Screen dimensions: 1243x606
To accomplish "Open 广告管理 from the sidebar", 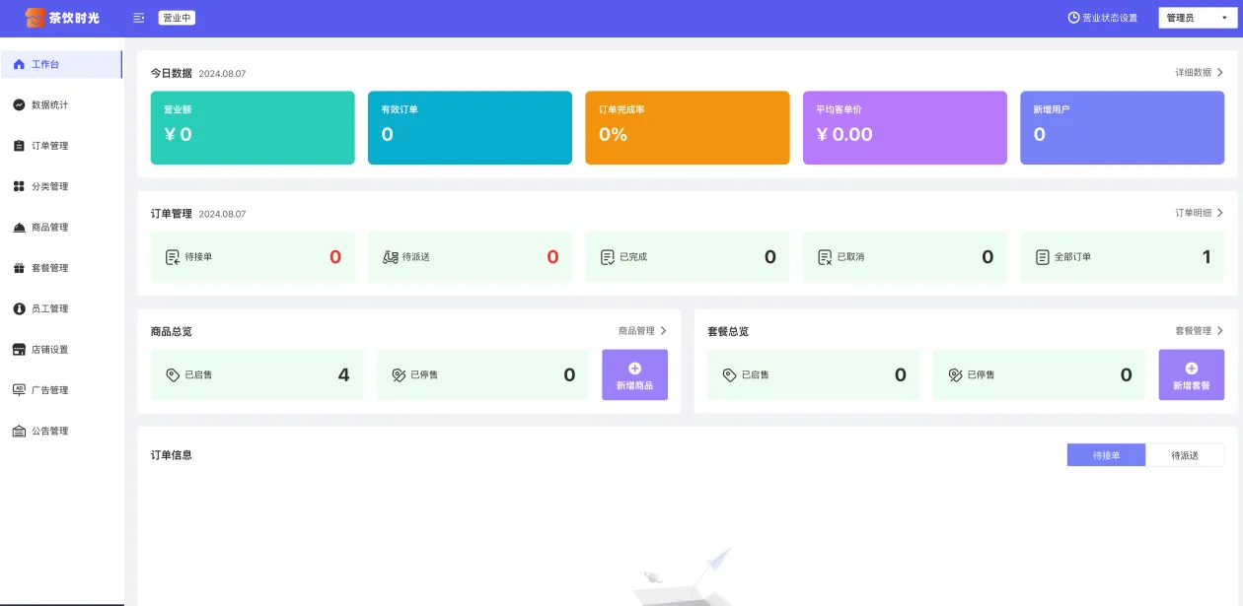I will [x=49, y=390].
